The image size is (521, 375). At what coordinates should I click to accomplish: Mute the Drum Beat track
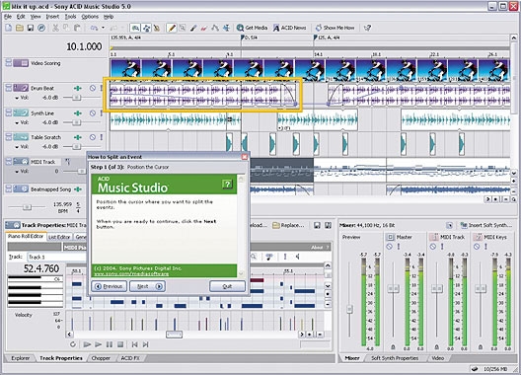tap(93, 88)
